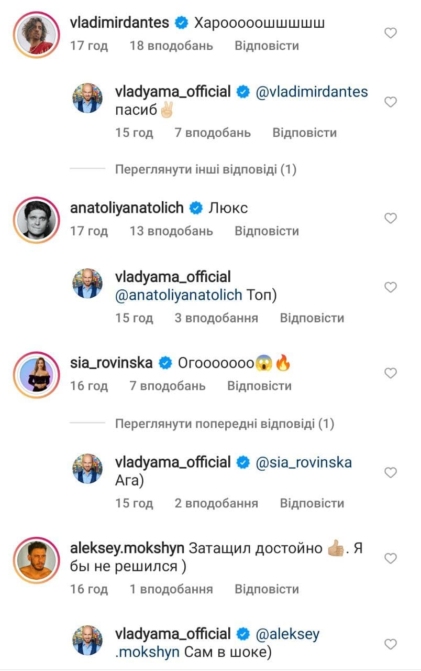Heart the 'Сам в шоке)' reply
This screenshot has height=671, width=421.
[391, 644]
